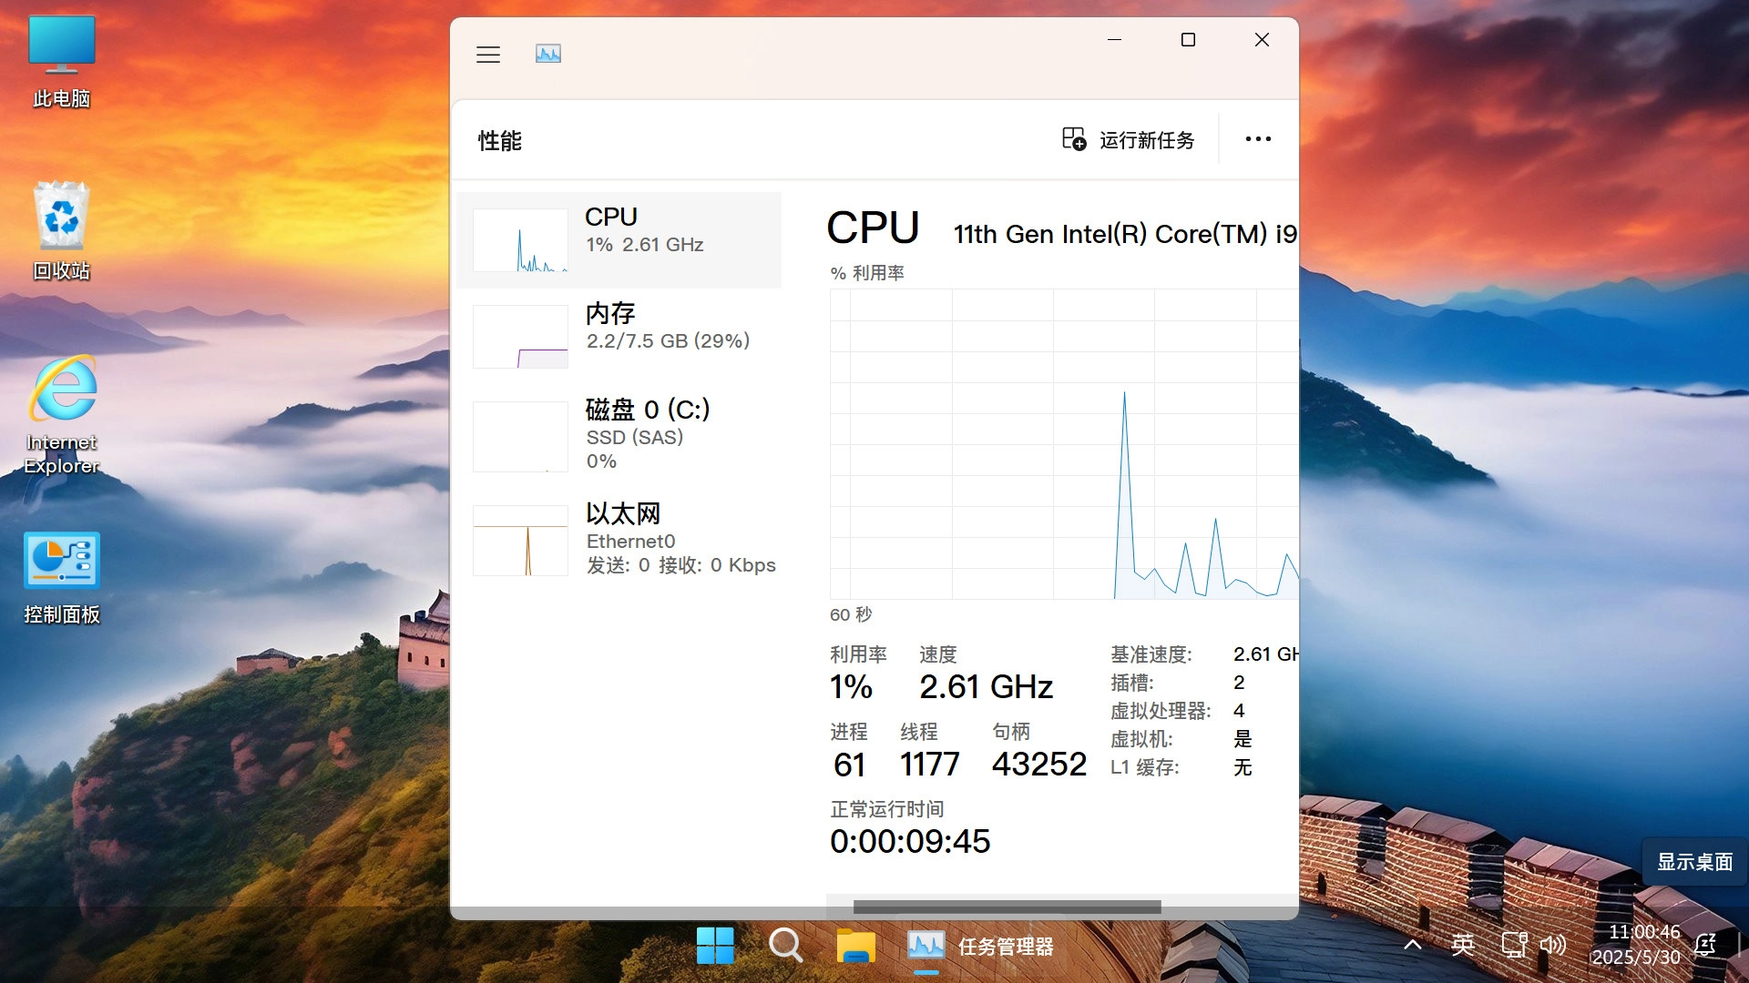The image size is (1749, 983).
Task: Open the Disk 0 (C:) mini graph
Action: click(x=520, y=437)
